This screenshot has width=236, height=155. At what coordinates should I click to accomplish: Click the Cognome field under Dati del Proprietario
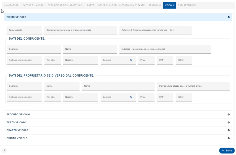click(24, 86)
